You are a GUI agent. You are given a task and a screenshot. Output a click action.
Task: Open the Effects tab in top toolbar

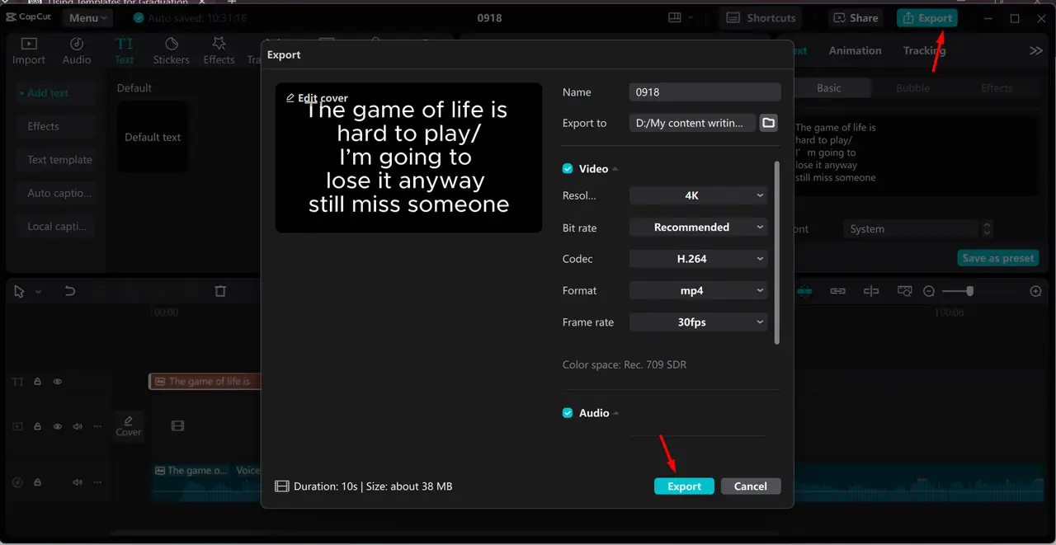click(x=219, y=51)
